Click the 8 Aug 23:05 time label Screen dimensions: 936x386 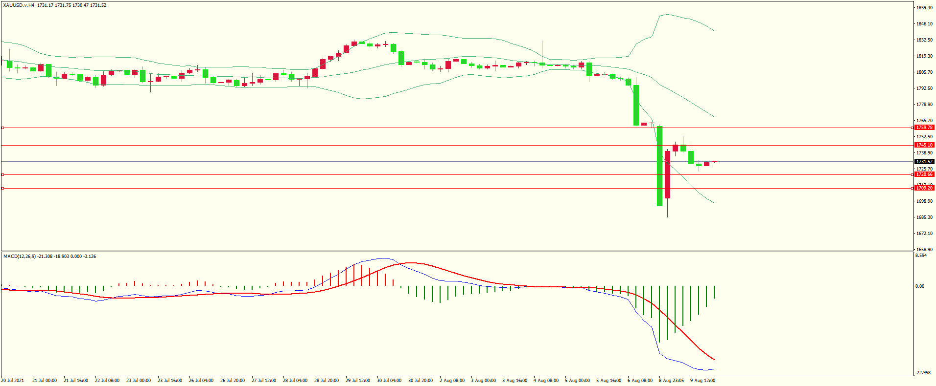click(x=672, y=381)
